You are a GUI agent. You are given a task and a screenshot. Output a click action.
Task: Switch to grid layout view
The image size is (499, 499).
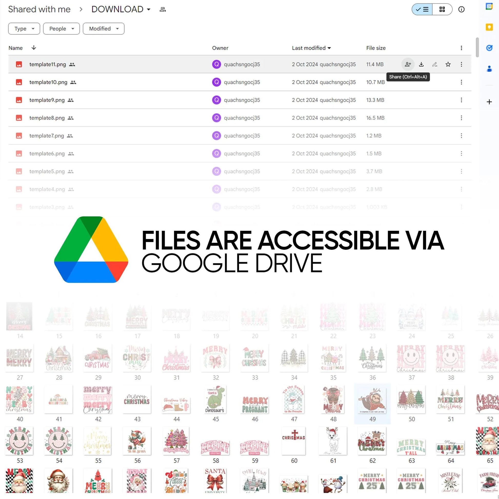click(x=442, y=9)
